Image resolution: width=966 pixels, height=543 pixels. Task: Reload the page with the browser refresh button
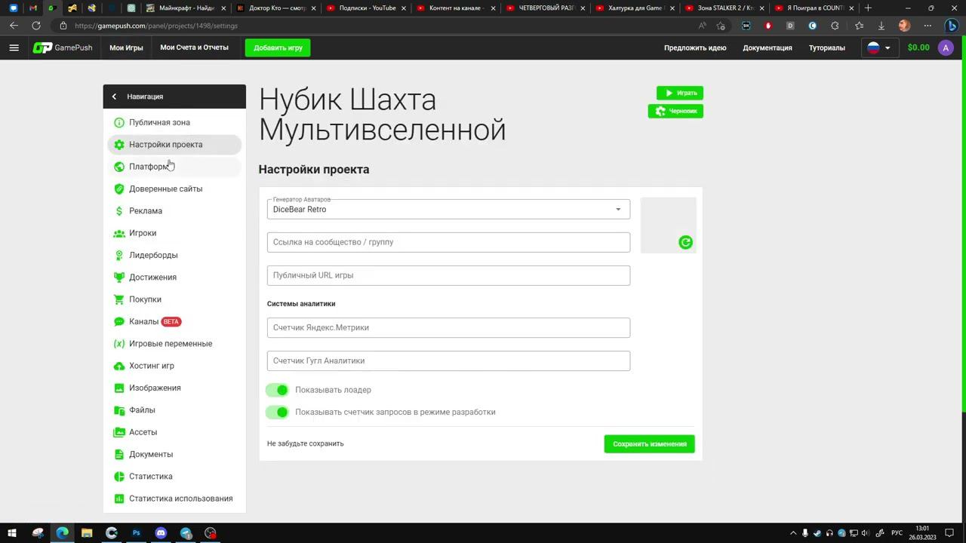[35, 26]
